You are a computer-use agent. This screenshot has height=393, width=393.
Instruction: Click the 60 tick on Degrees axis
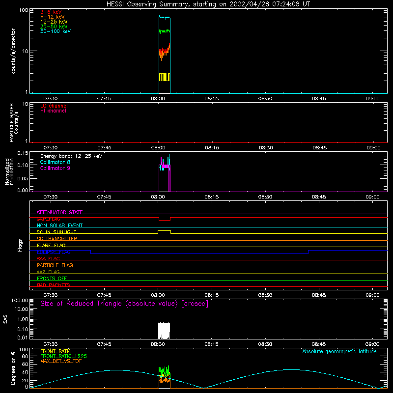(25, 365)
